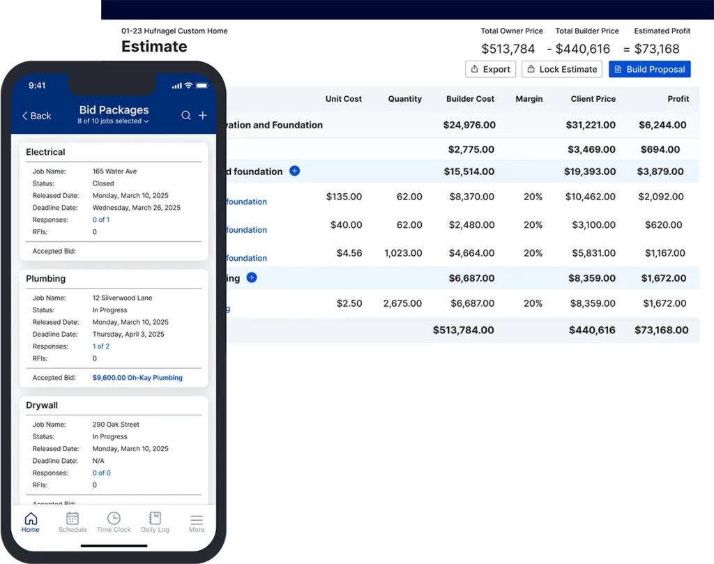Image resolution: width=714 pixels, height=564 pixels.
Task: Open the Daily Log tab
Action: pyautogui.click(x=155, y=521)
